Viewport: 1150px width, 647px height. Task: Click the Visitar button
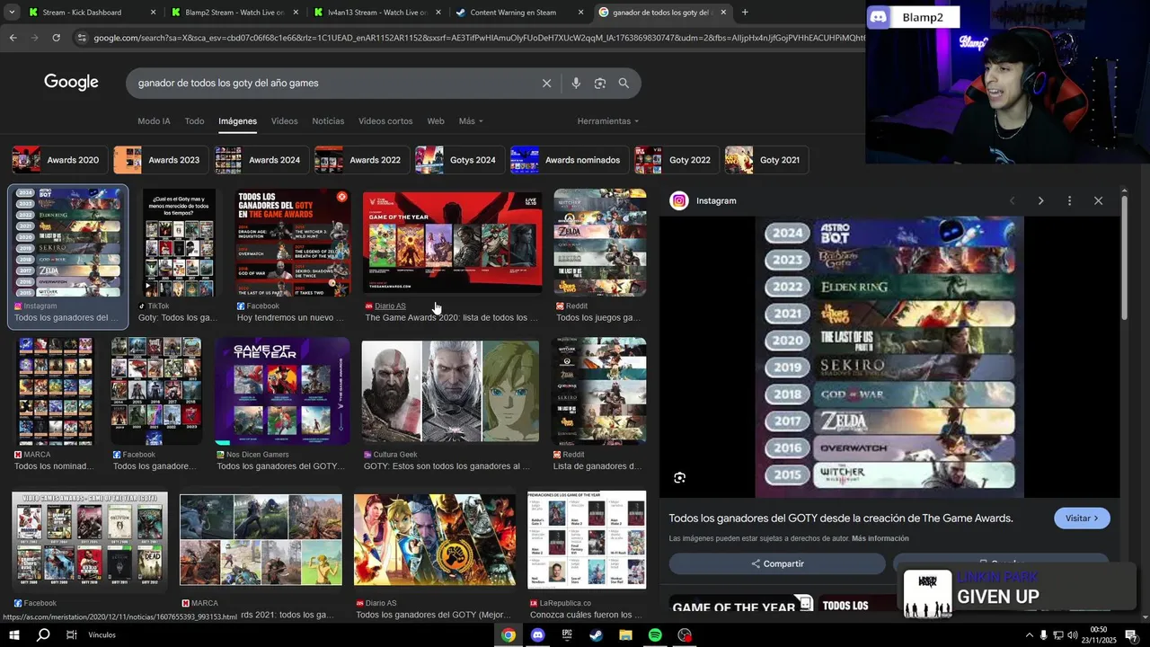tap(1082, 518)
